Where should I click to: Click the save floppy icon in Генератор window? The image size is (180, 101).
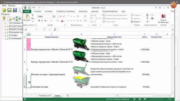9,10
